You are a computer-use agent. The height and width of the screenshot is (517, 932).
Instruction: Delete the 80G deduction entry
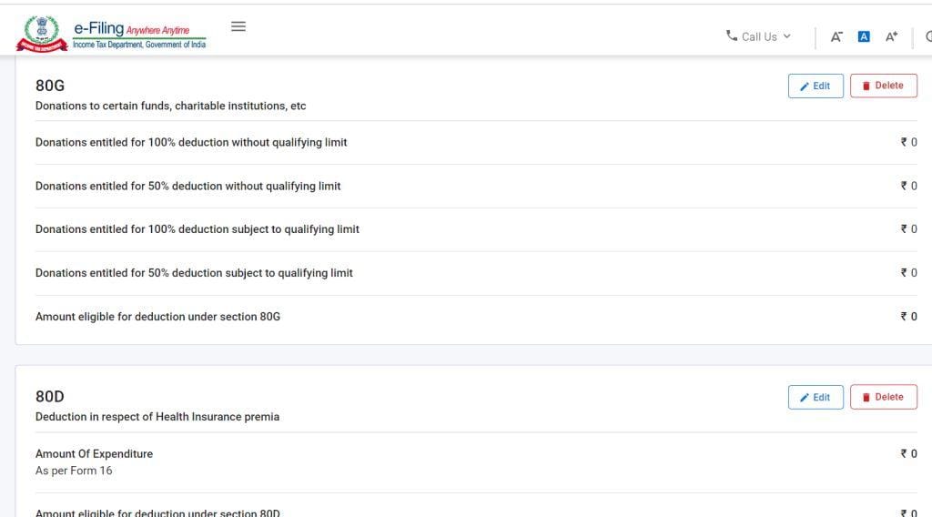coord(883,86)
